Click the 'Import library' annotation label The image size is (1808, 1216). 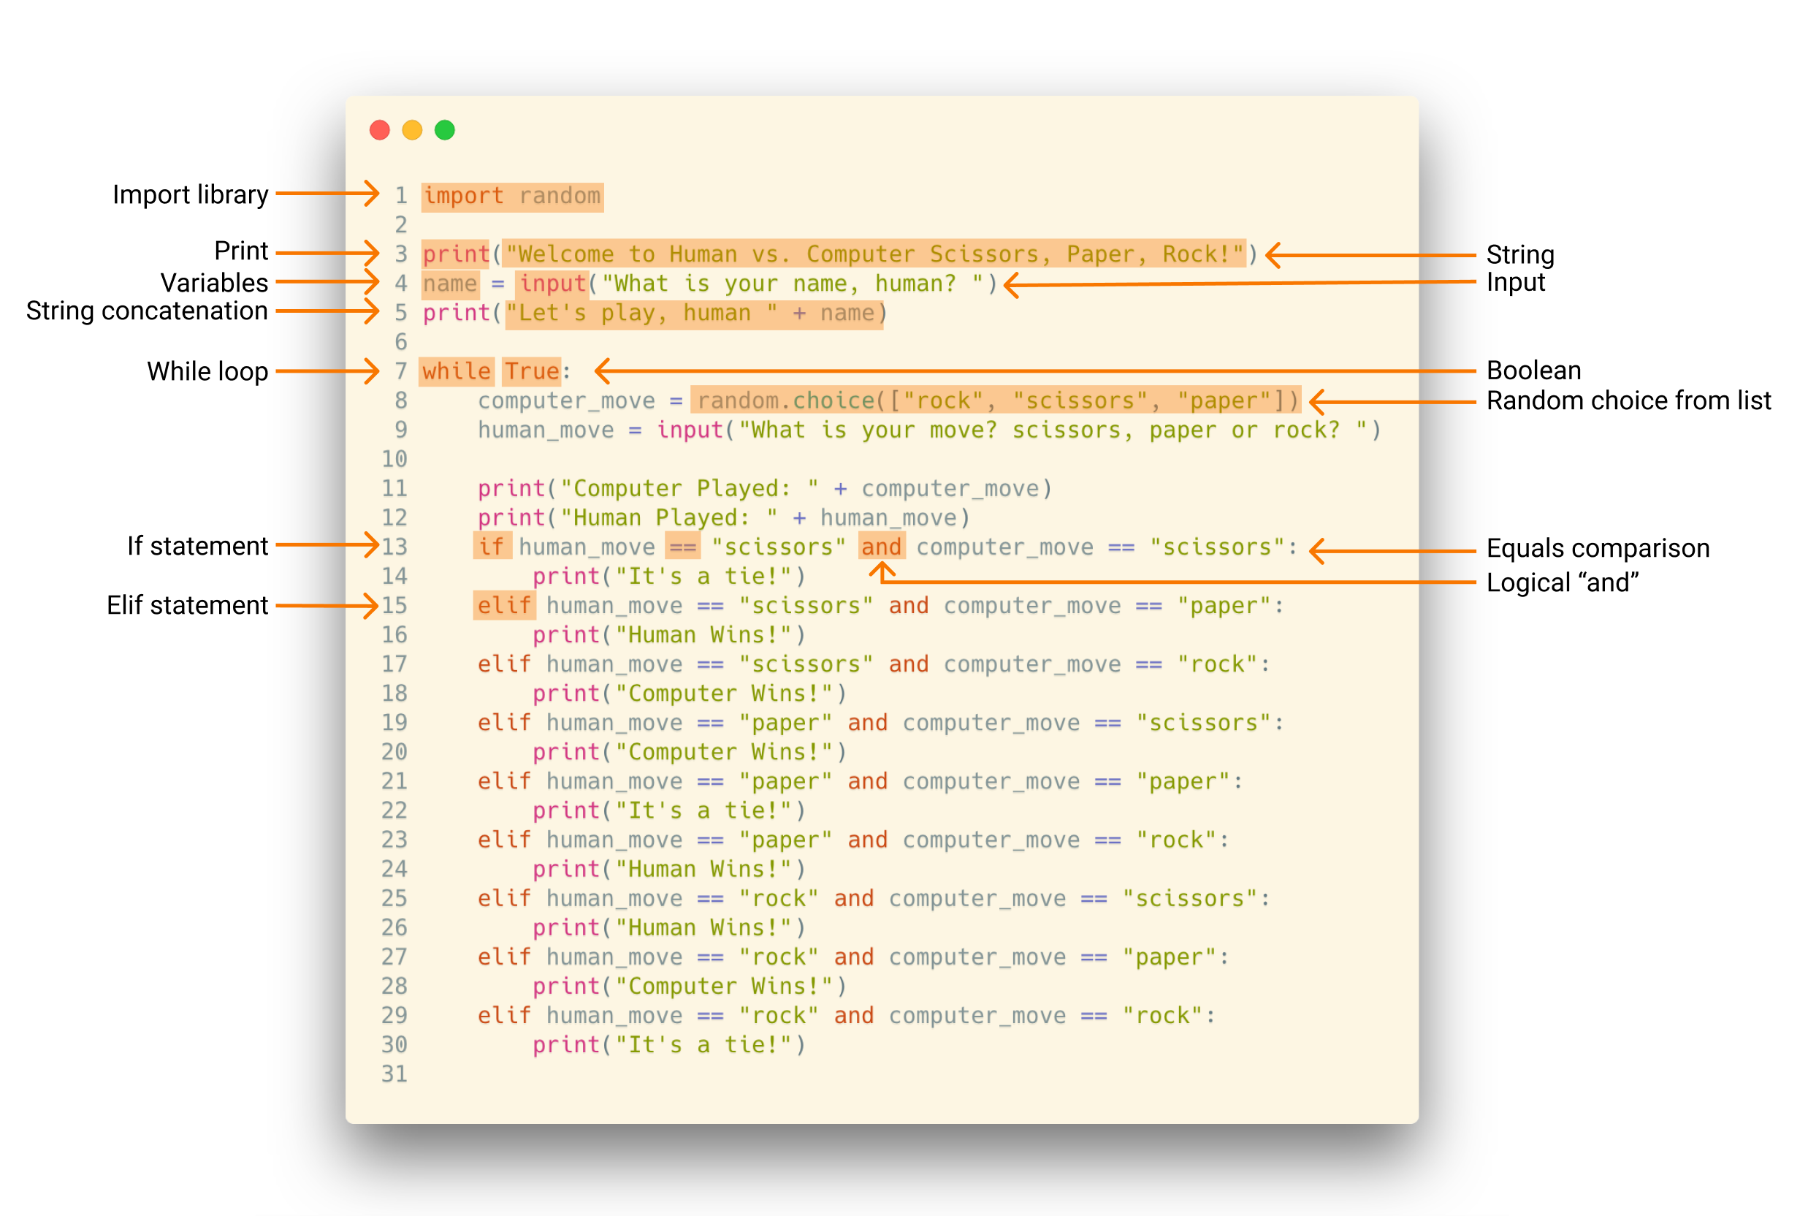click(x=190, y=194)
